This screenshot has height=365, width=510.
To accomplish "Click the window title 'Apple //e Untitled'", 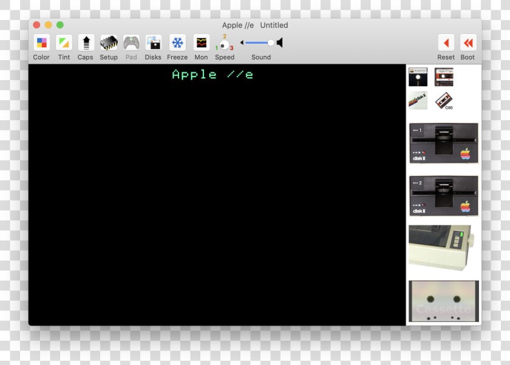I will pyautogui.click(x=255, y=25).
